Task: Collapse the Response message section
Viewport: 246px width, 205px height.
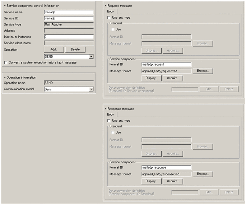Action: click(106, 109)
